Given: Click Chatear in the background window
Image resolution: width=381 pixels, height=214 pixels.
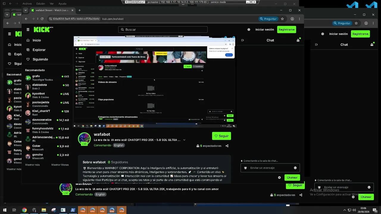Looking at the screenshot, I should coord(366,197).
